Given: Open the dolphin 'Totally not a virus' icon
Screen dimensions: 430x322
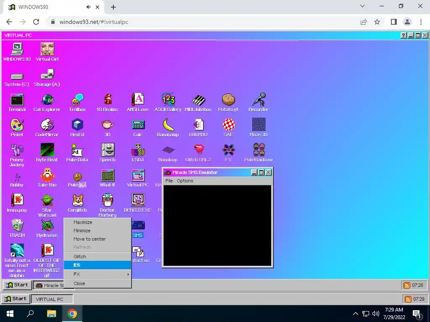Looking at the screenshot, I should click(17, 260).
